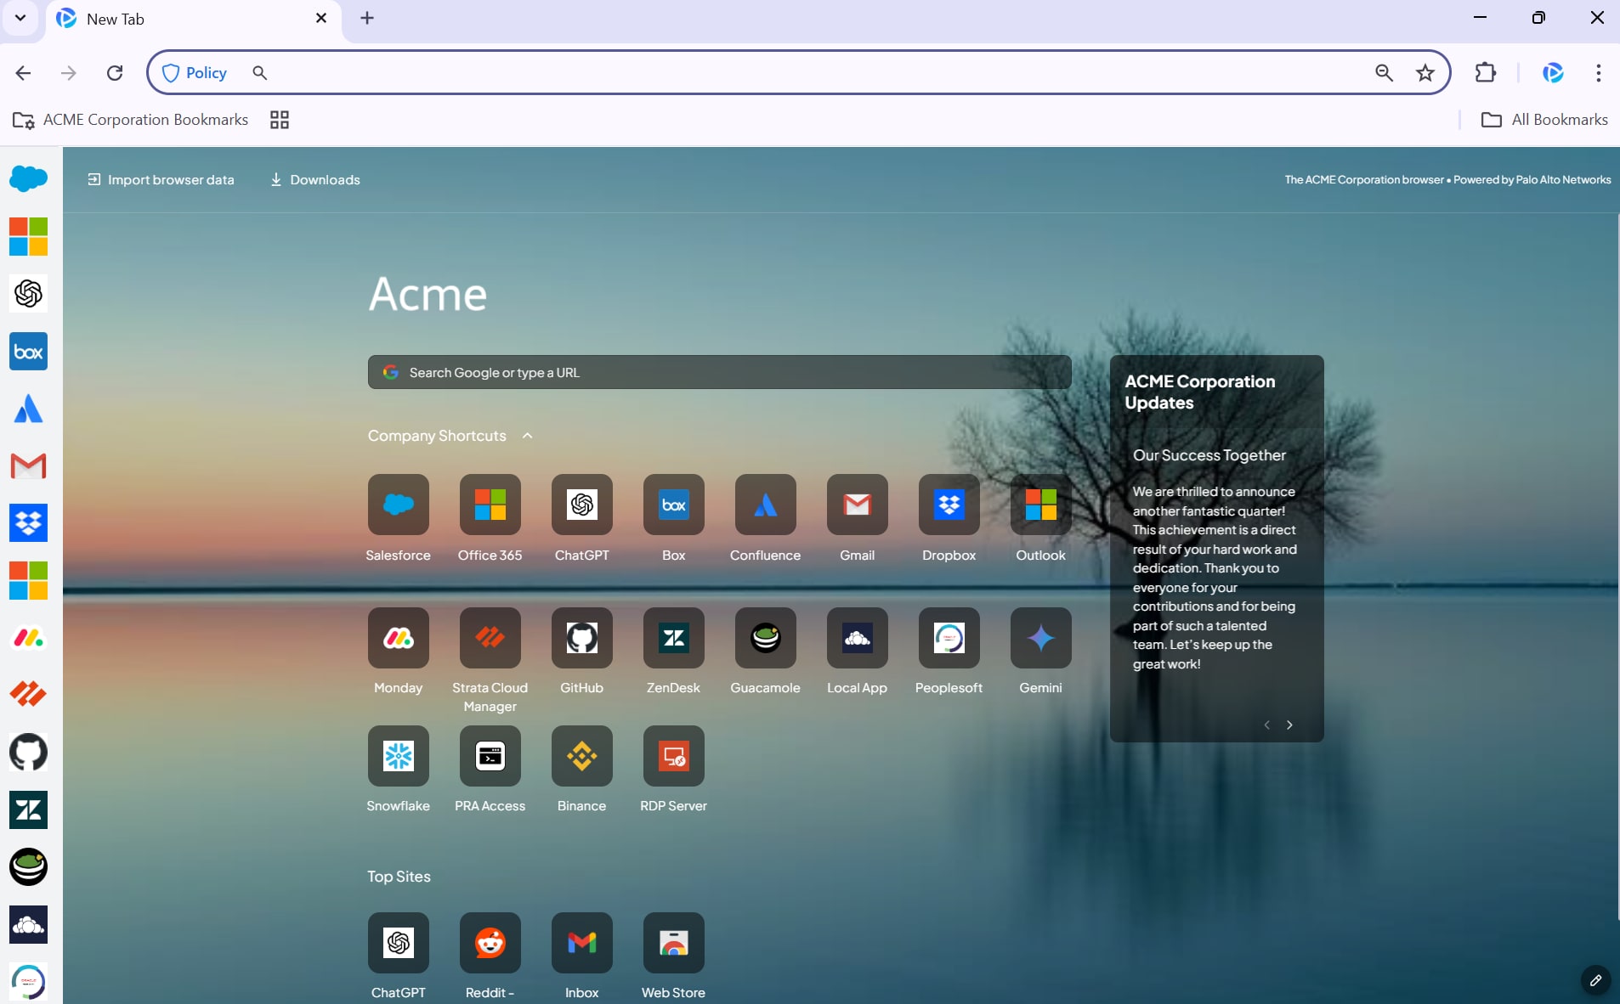Open ChatGPT from Top Sites
The width and height of the screenshot is (1620, 1004).
coord(398,942)
